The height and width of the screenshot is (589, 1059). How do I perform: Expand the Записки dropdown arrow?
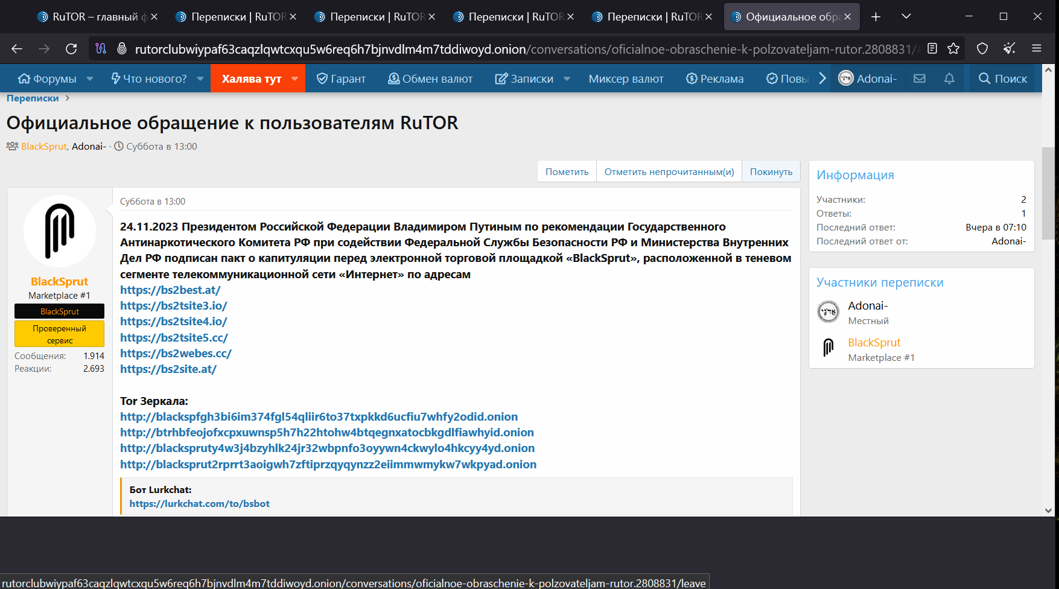pyautogui.click(x=567, y=78)
